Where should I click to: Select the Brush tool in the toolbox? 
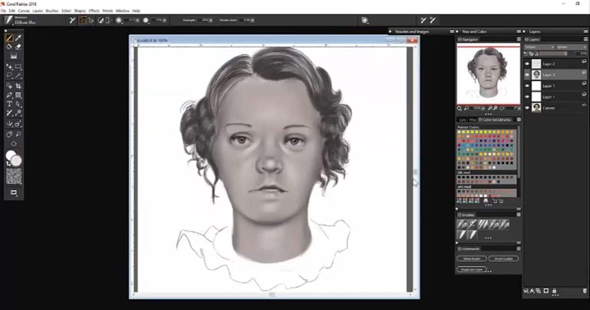pyautogui.click(x=9, y=38)
